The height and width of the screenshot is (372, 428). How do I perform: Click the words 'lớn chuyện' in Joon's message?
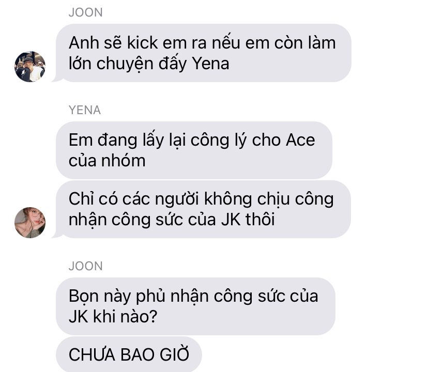tap(111, 65)
